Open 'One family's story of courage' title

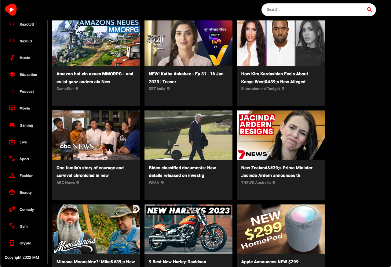[x=90, y=172]
